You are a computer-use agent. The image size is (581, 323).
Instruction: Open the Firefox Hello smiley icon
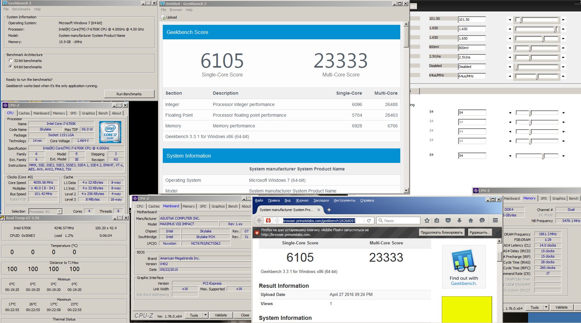[482, 220]
